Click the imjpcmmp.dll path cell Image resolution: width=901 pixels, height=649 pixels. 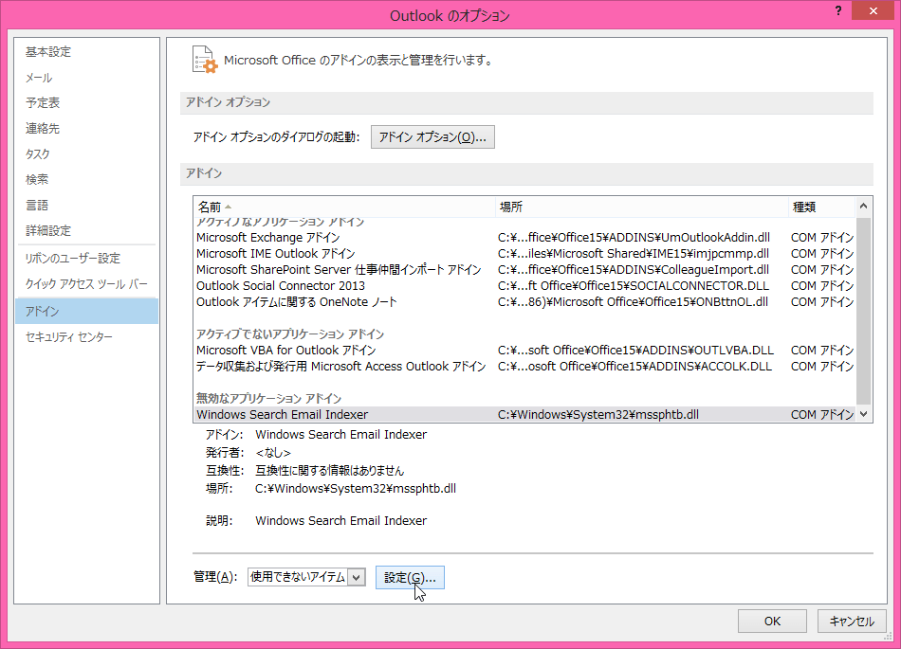pos(634,254)
